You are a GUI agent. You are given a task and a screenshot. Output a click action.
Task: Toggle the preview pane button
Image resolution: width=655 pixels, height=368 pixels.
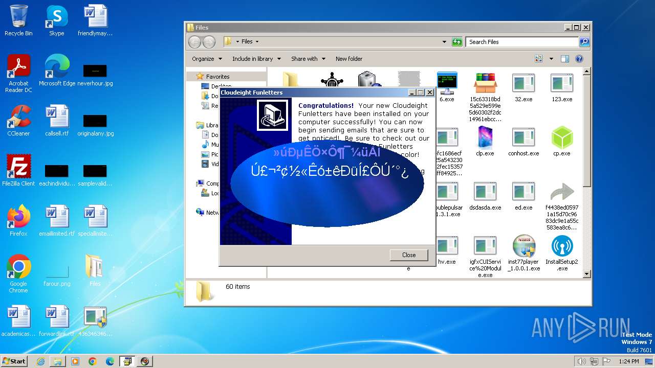point(565,59)
